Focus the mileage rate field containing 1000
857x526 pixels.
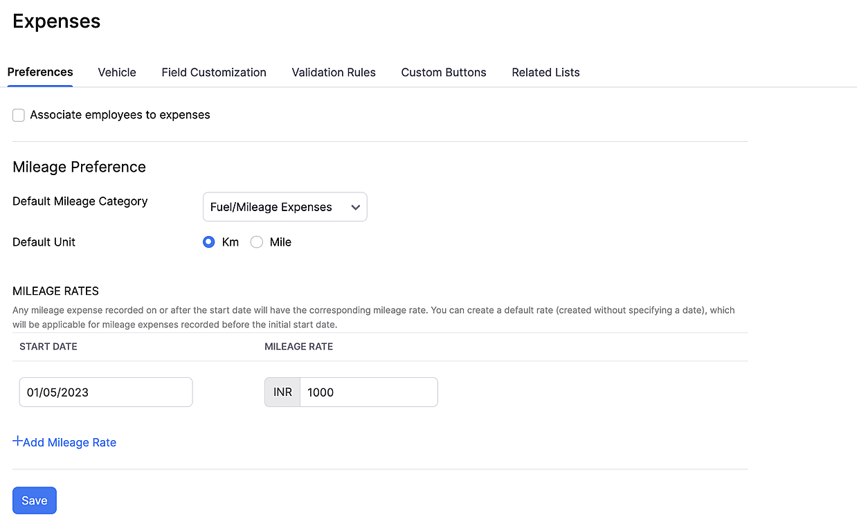pyautogui.click(x=368, y=392)
